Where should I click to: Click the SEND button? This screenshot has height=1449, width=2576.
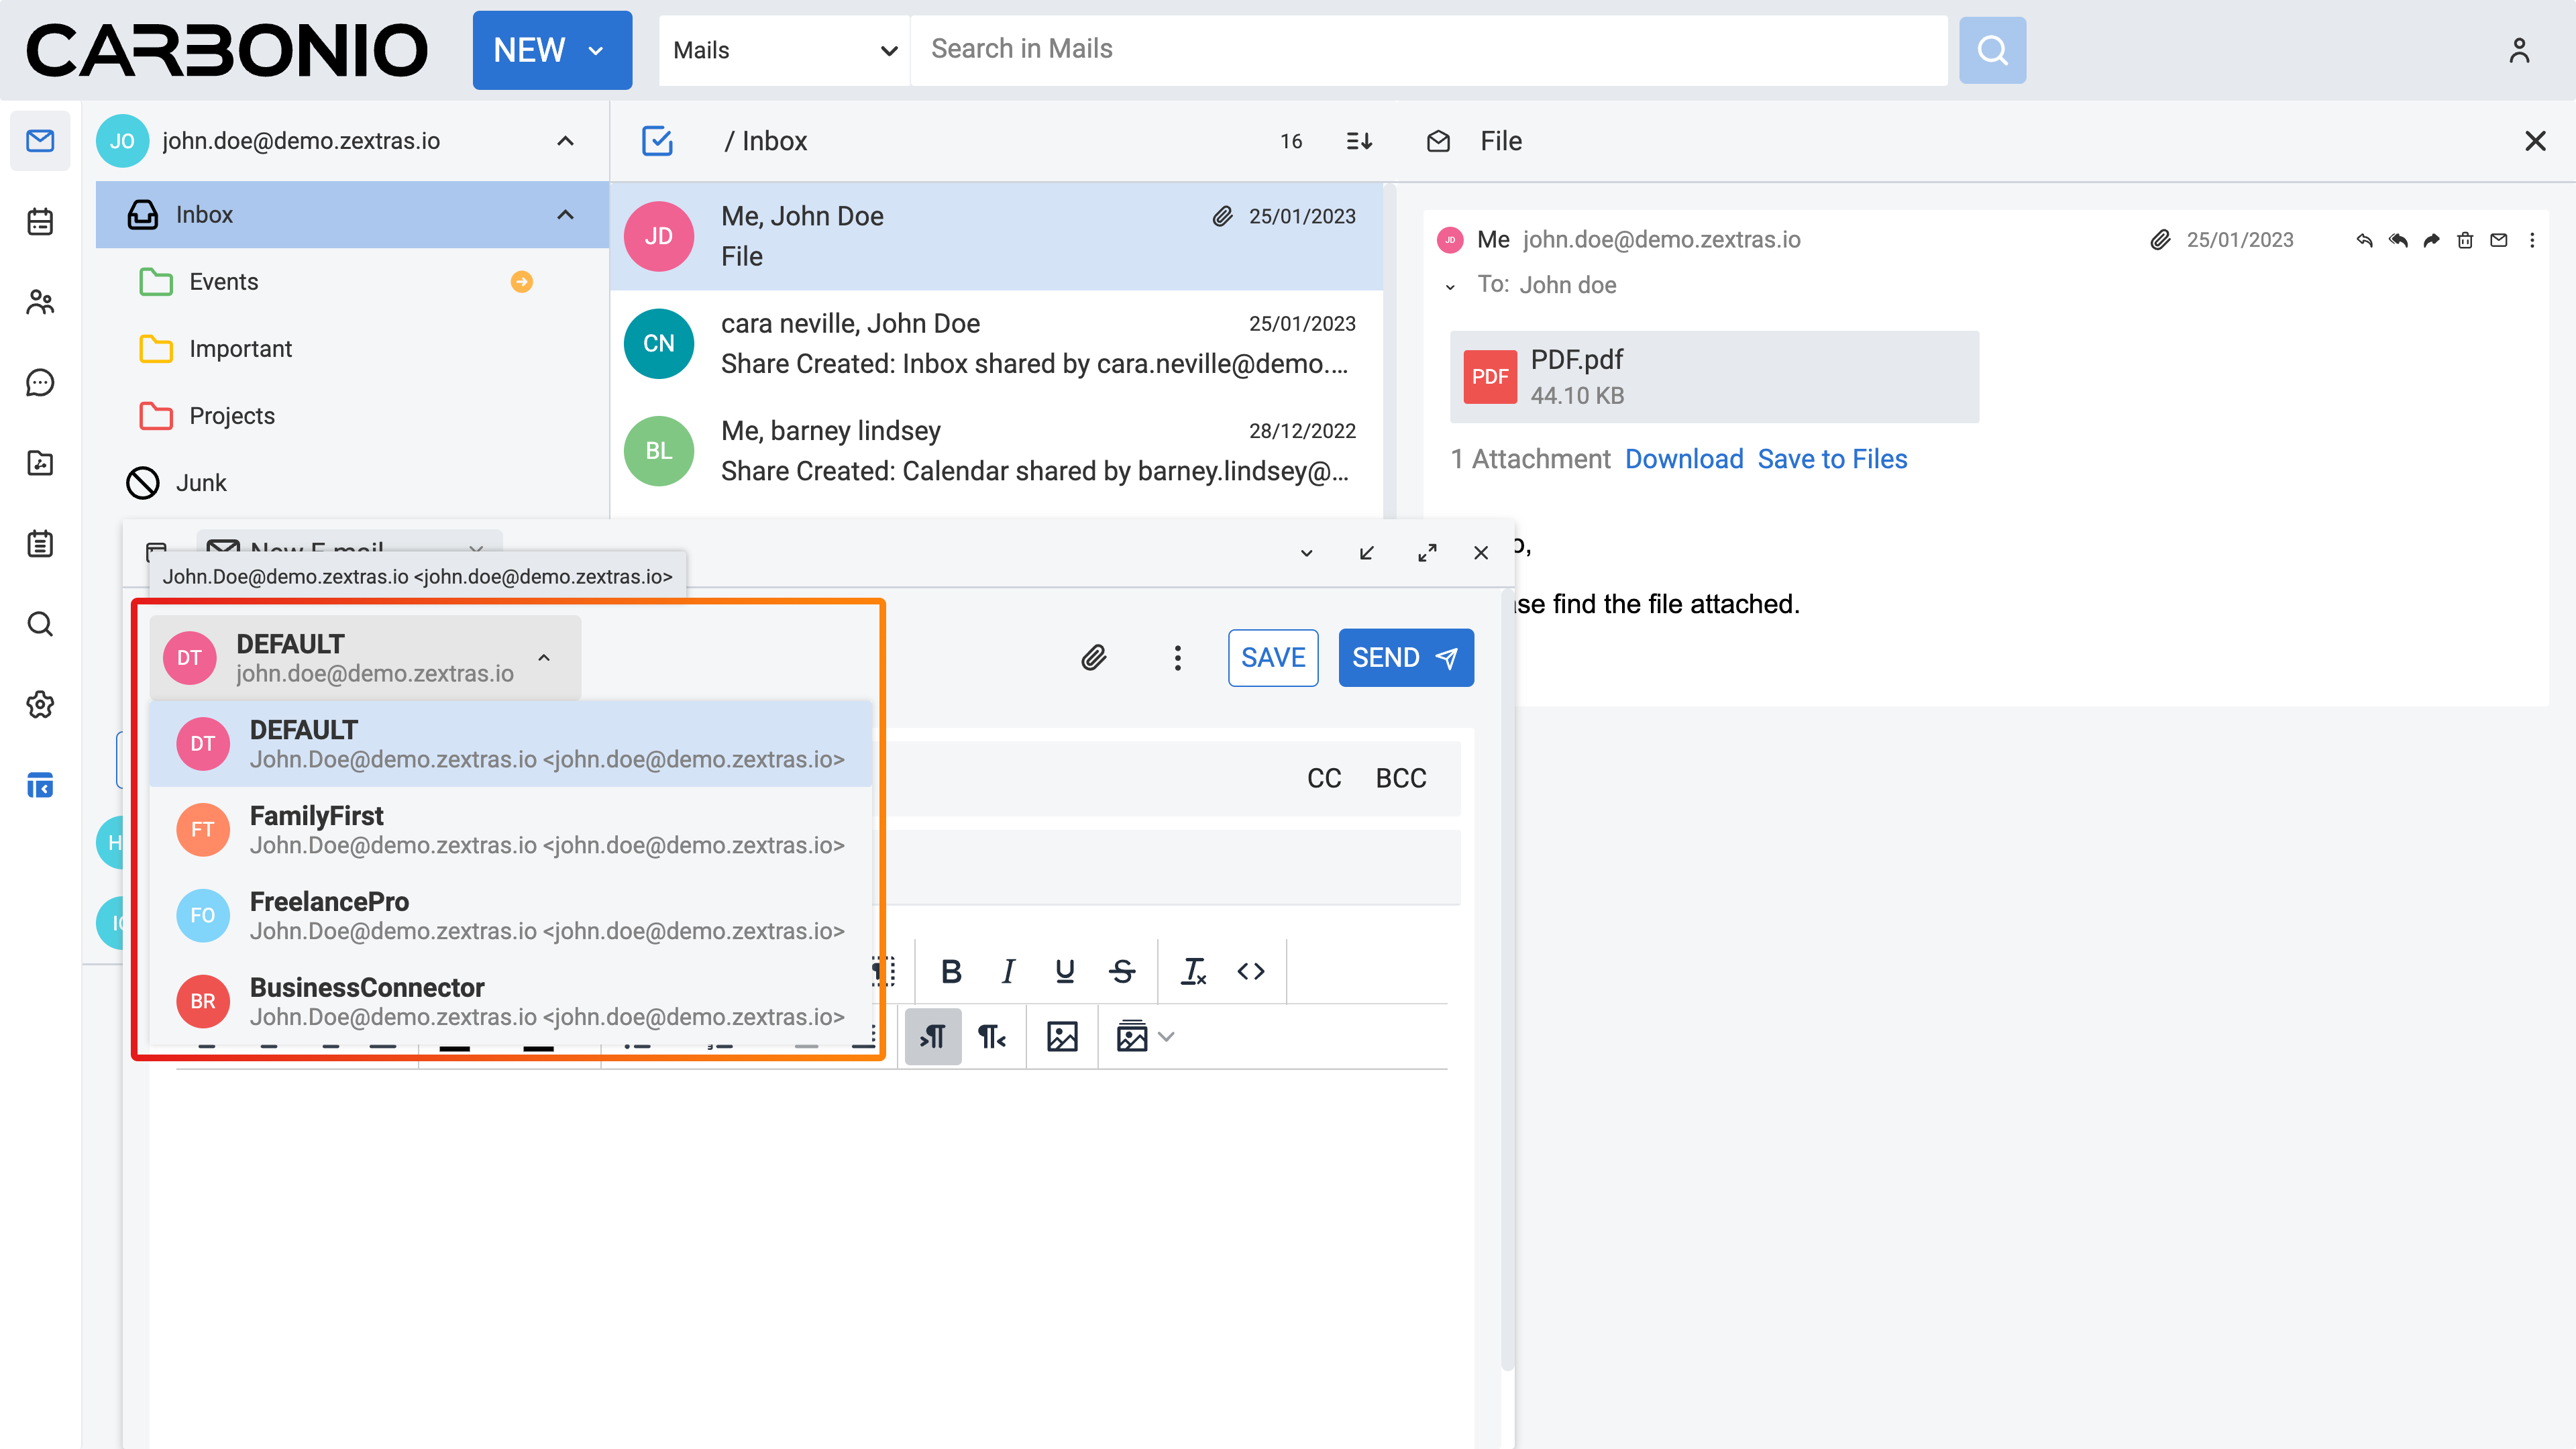click(x=1405, y=657)
